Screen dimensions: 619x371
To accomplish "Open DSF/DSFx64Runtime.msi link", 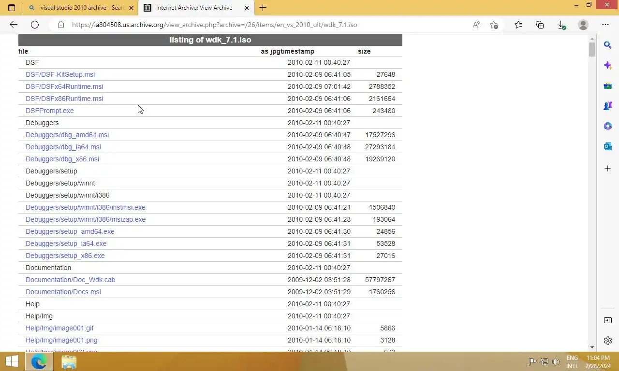I will pyautogui.click(x=64, y=86).
